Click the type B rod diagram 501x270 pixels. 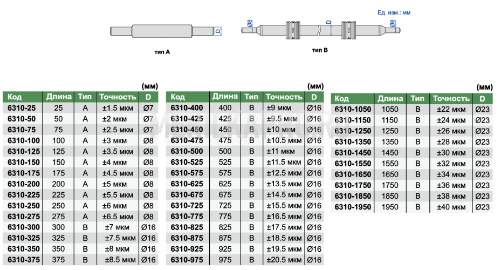point(321,30)
